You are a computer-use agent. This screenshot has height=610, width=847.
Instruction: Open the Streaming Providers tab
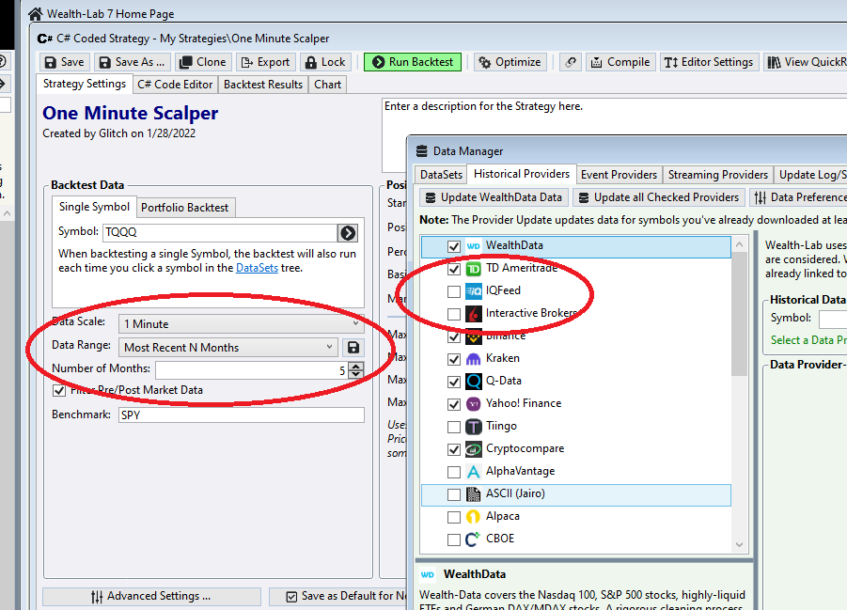click(718, 175)
